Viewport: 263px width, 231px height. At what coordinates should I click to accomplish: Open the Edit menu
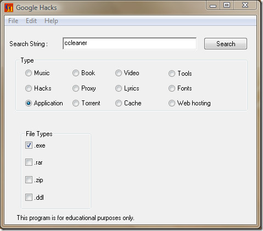pyautogui.click(x=31, y=21)
